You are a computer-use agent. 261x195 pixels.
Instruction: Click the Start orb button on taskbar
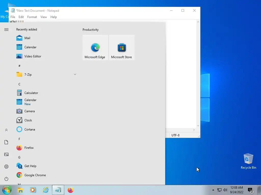[x=7, y=190]
